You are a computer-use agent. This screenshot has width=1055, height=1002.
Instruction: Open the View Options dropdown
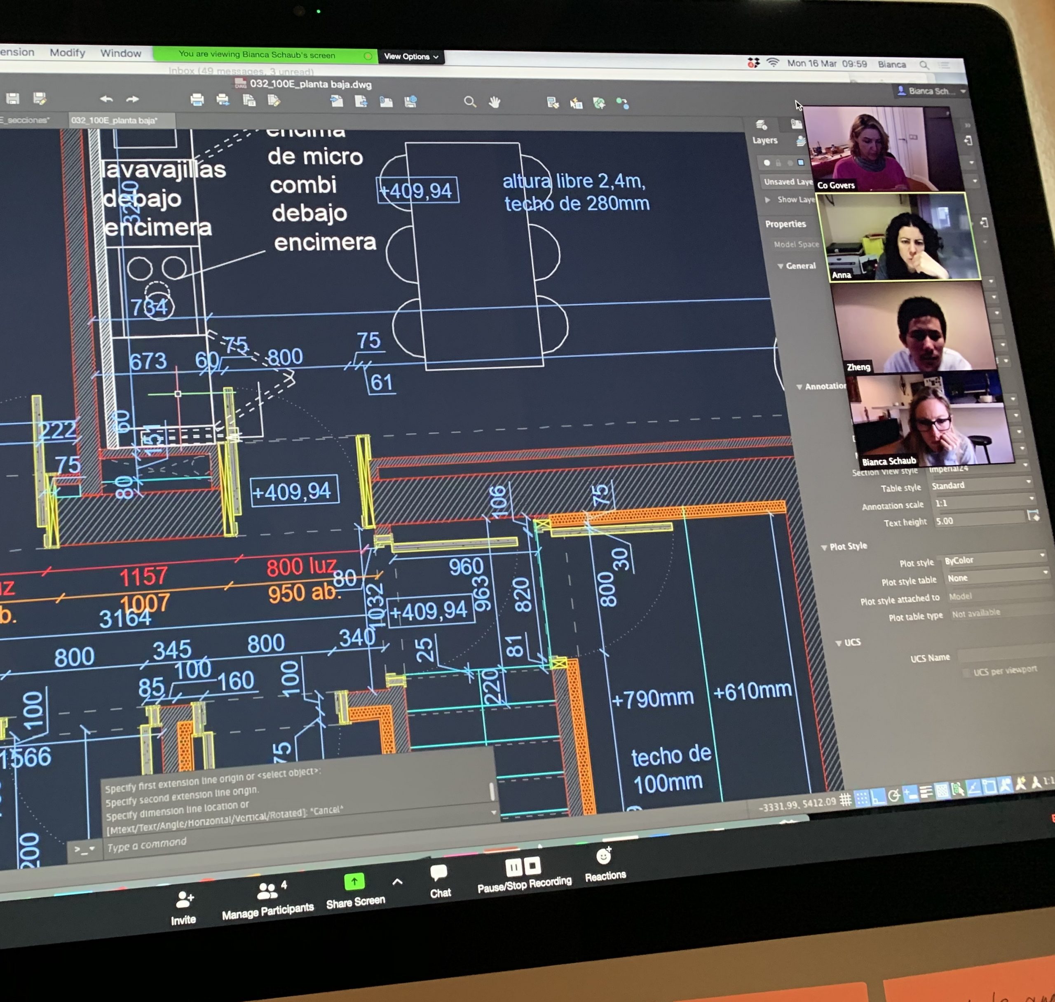(x=411, y=56)
